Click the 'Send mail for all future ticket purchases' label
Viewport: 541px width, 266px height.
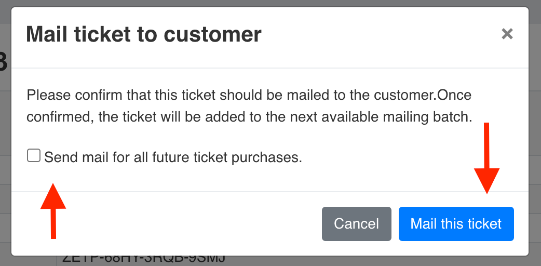pyautogui.click(x=173, y=157)
